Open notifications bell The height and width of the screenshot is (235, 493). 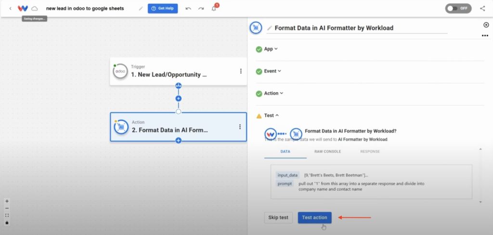(x=214, y=9)
